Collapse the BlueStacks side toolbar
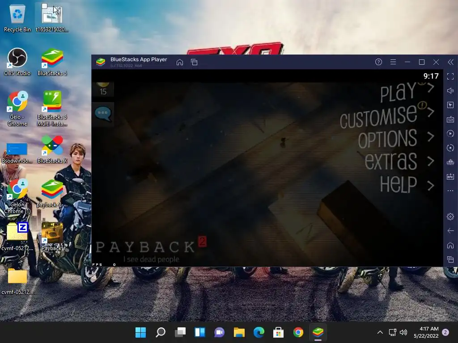The width and height of the screenshot is (458, 343). (451, 62)
